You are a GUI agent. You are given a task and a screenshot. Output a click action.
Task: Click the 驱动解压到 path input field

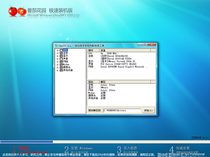(x=122, y=111)
